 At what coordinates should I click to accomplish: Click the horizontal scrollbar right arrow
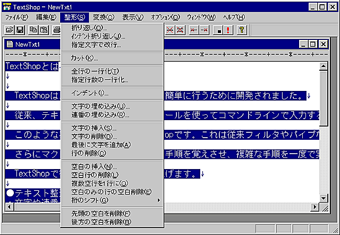315,207
